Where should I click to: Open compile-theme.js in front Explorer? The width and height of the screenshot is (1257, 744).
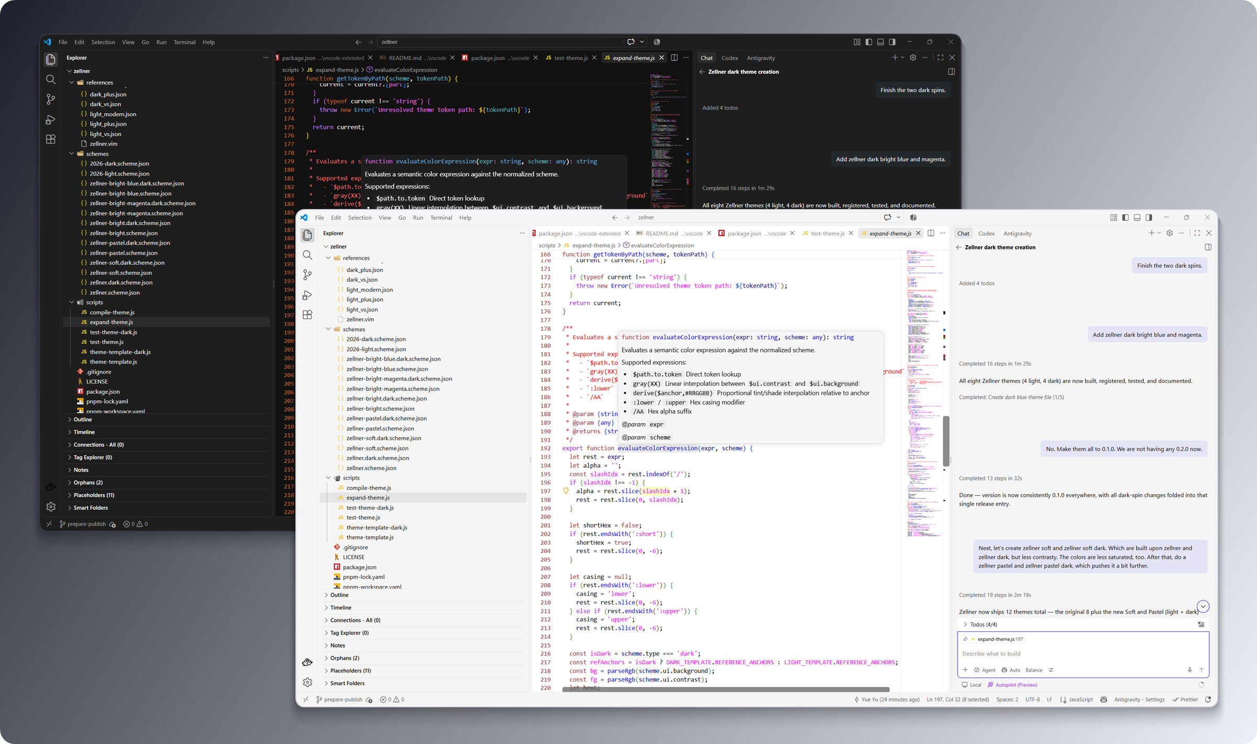click(369, 488)
